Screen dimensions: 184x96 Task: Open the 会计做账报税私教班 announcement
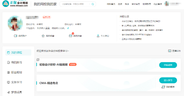coord(142,30)
